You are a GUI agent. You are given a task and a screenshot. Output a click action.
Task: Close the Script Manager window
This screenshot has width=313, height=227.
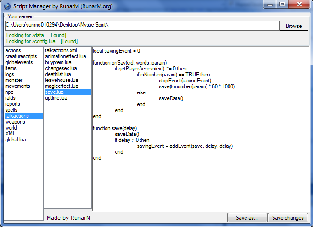click(x=299, y=5)
